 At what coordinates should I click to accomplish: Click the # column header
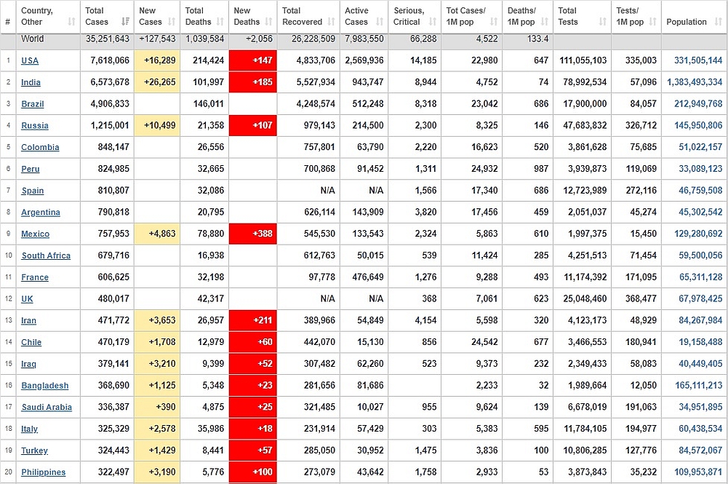point(7,22)
